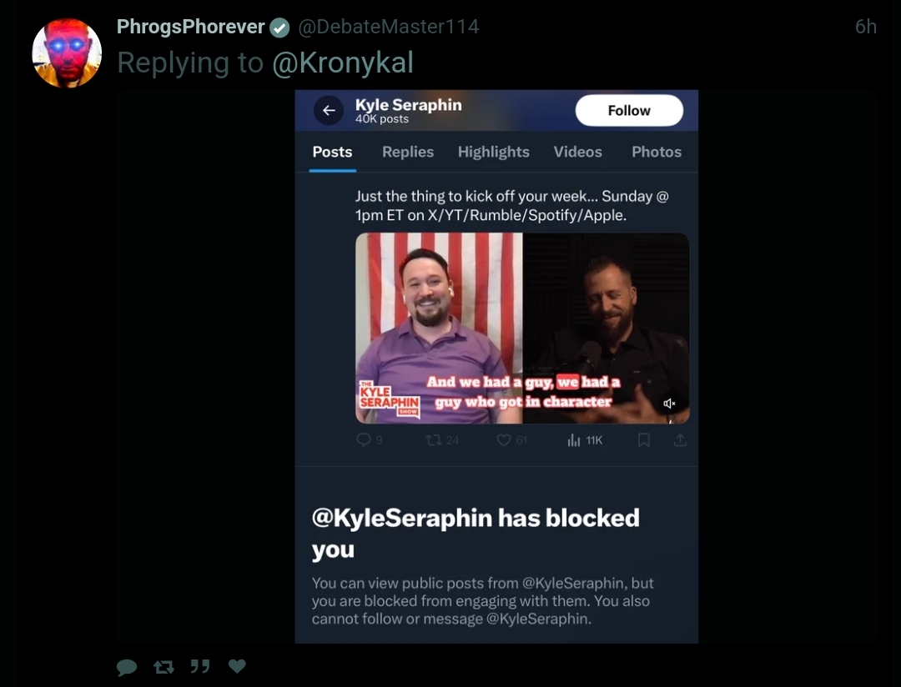The height and width of the screenshot is (687, 901).
Task: Open the @Kronykal mention link
Action: [343, 63]
